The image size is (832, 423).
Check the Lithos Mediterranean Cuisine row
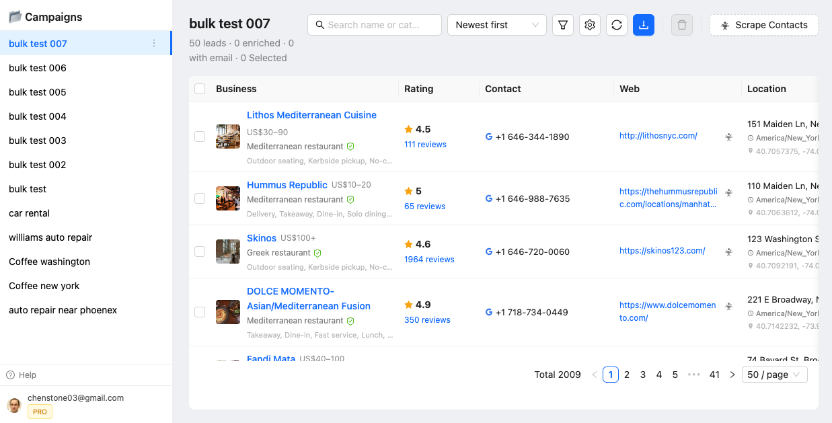coord(200,137)
